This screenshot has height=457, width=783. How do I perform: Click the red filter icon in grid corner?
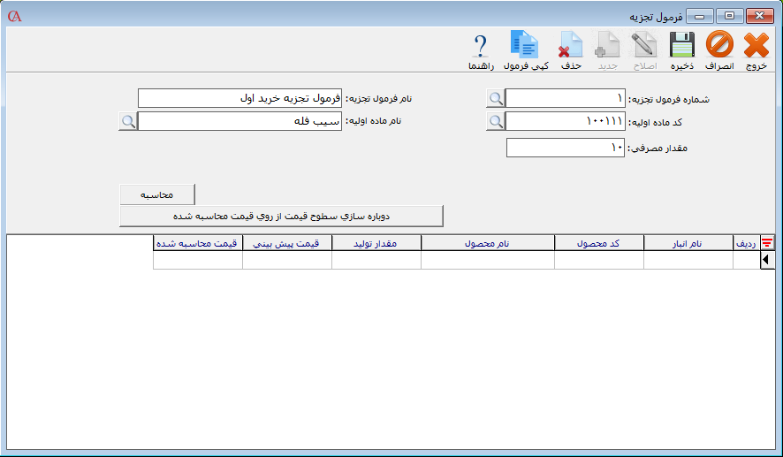[x=766, y=243]
